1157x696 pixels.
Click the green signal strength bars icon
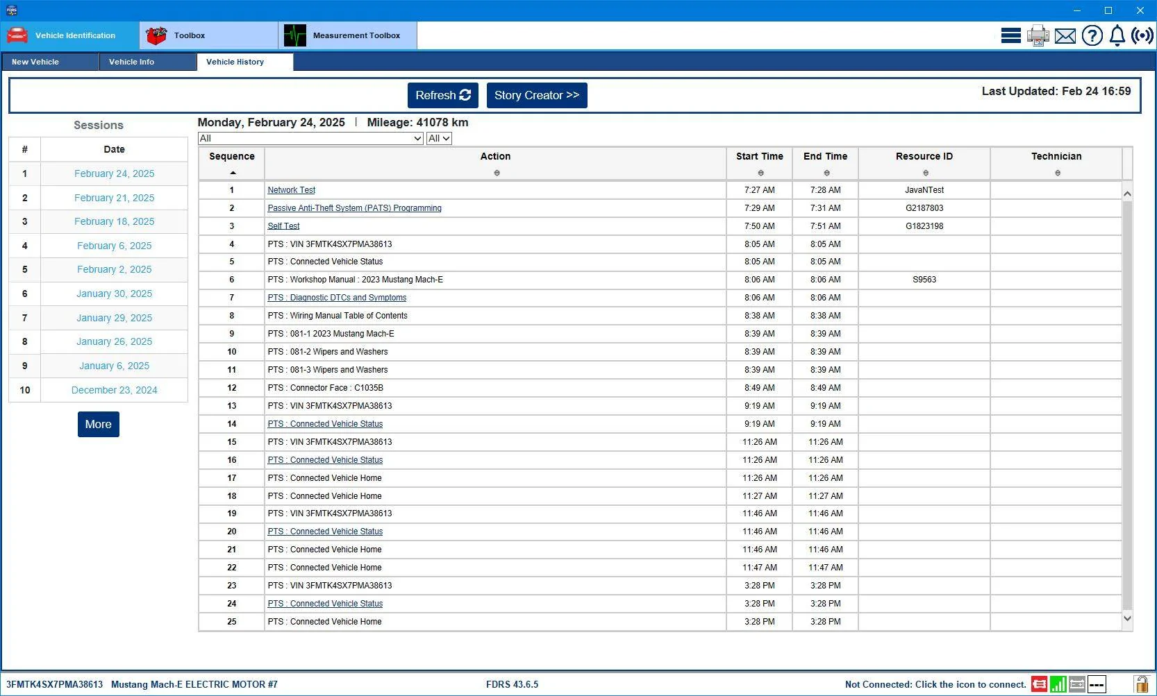[x=1058, y=684]
